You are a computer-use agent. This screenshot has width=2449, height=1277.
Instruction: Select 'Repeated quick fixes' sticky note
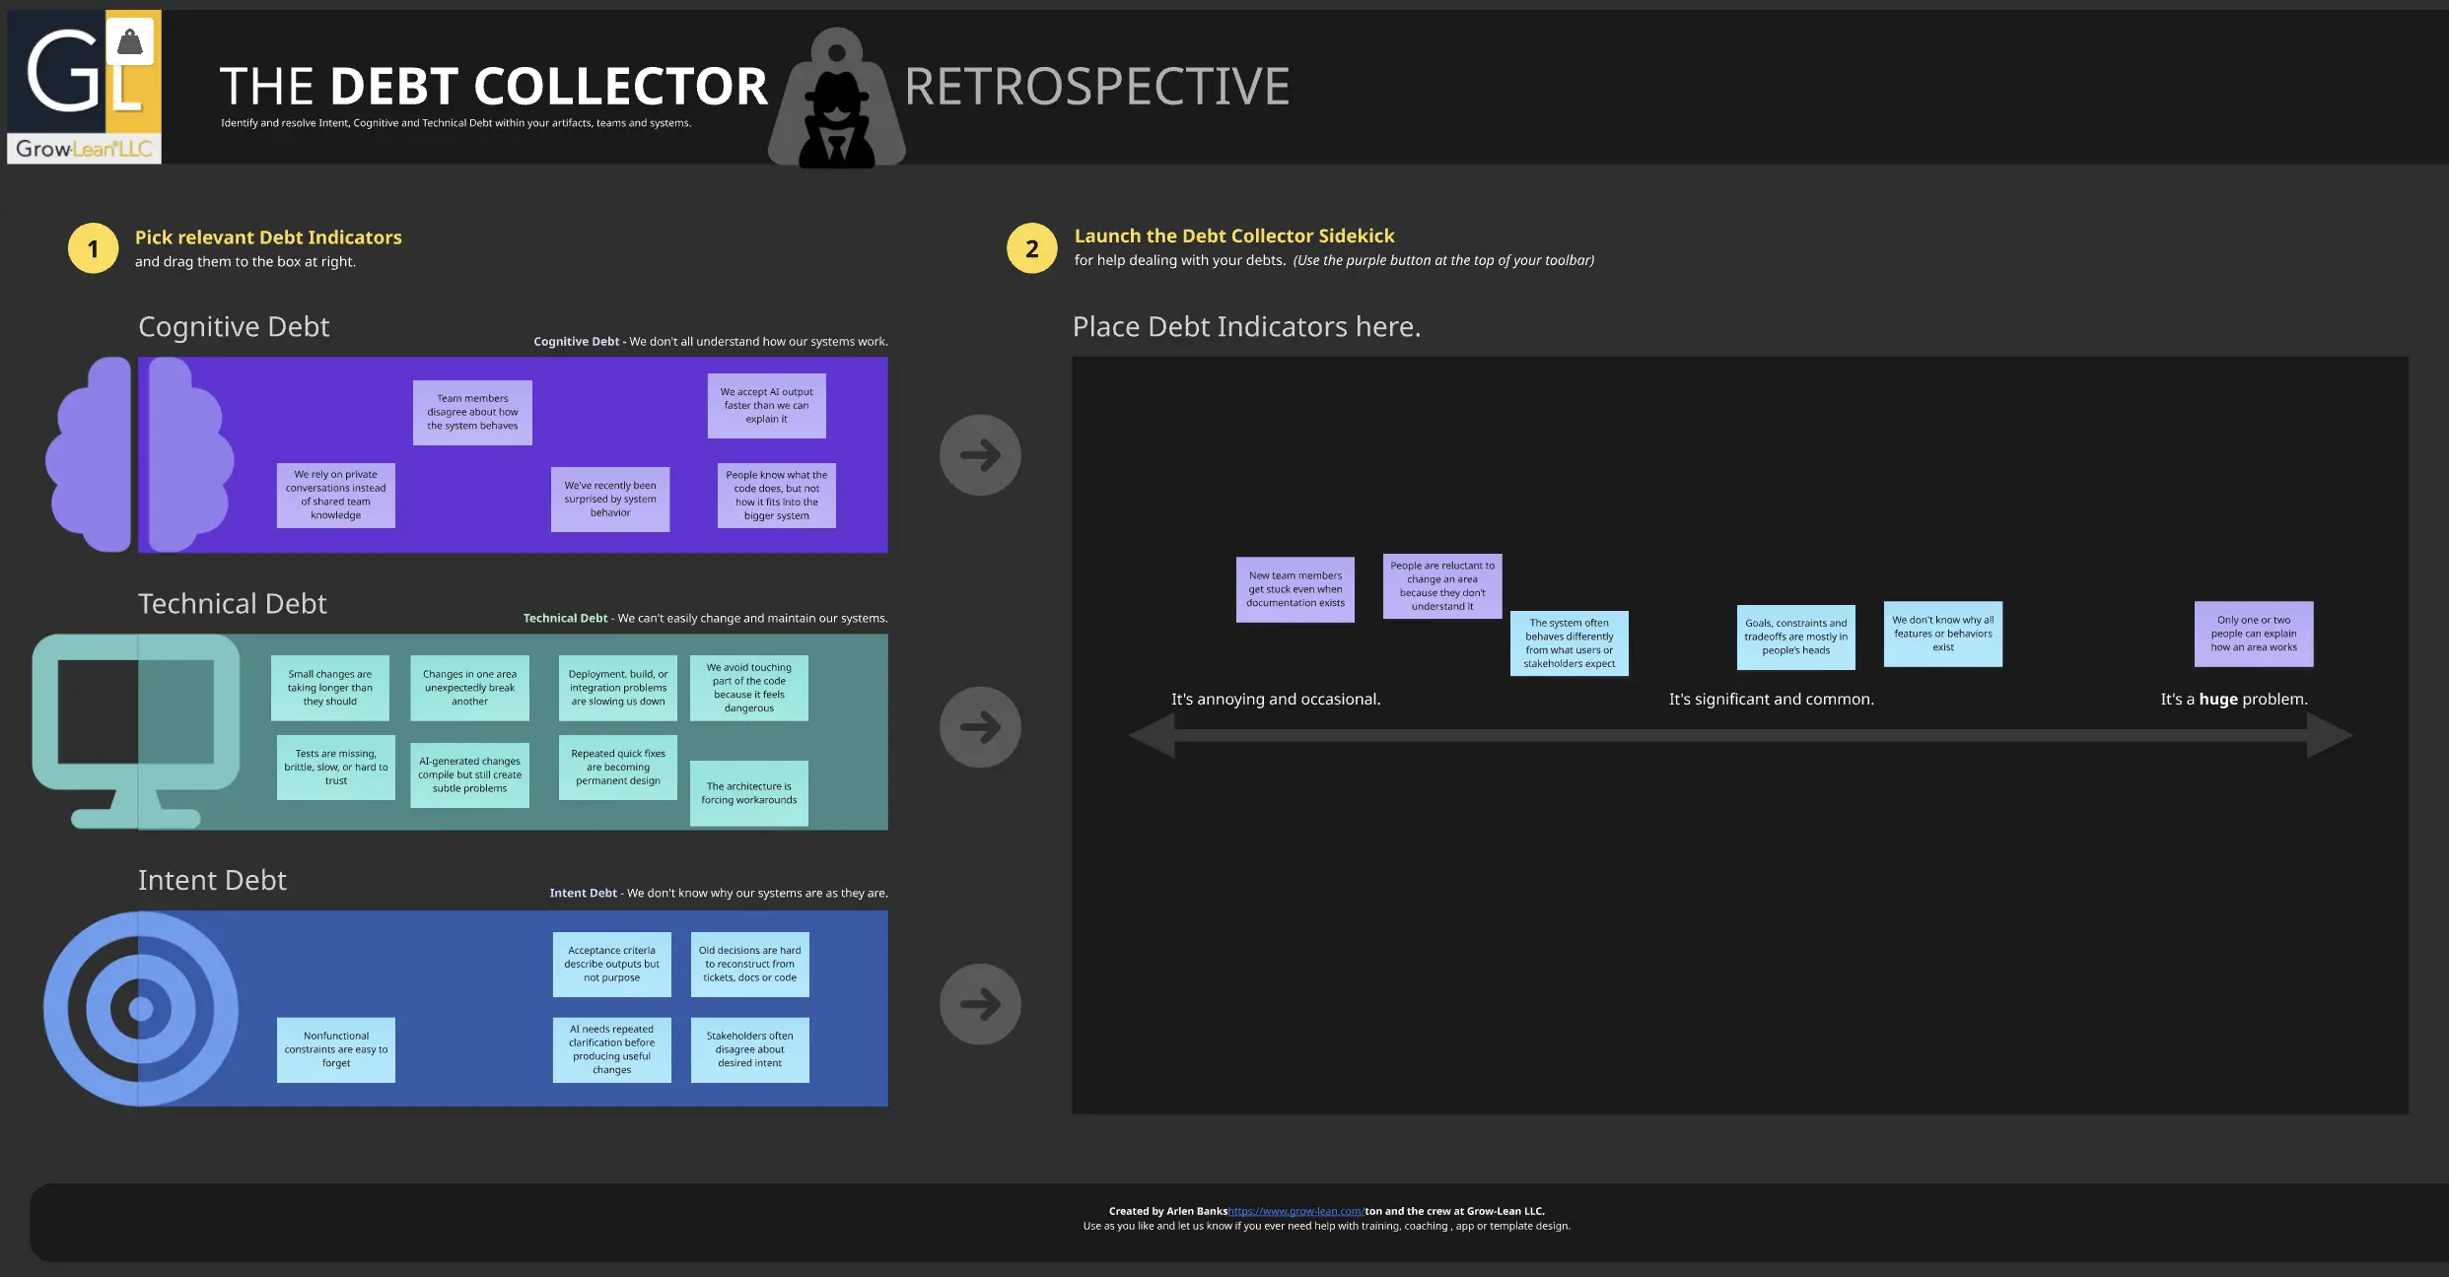618,768
